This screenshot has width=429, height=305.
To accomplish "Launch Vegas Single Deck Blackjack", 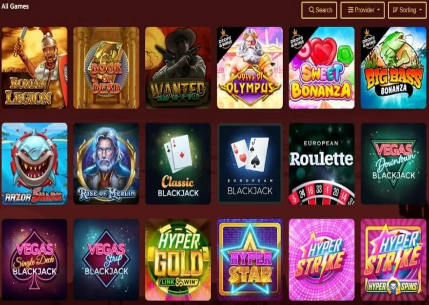I will (35, 260).
